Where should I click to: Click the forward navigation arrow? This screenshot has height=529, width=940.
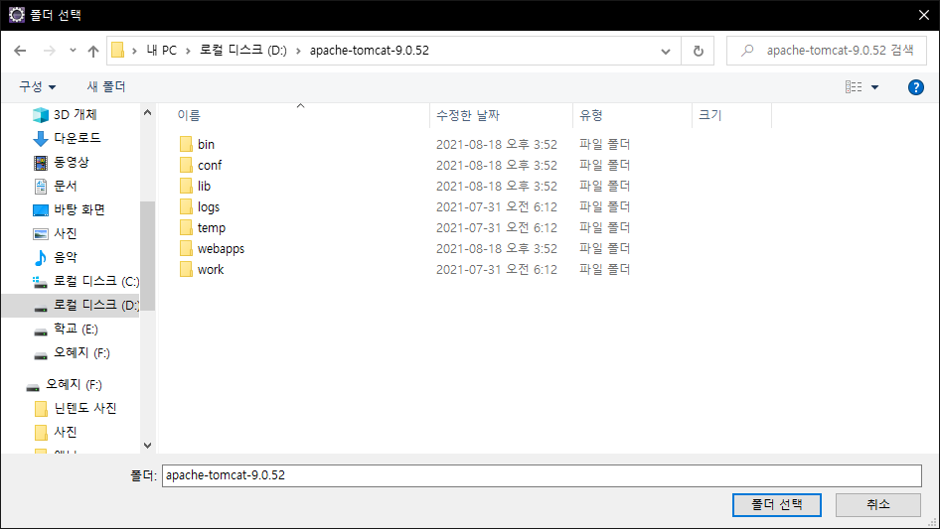(x=49, y=51)
